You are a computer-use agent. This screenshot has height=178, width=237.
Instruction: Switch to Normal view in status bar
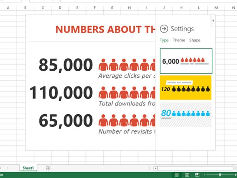pyautogui.click(x=177, y=175)
